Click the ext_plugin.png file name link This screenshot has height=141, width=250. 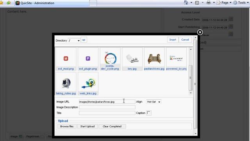coord(88,69)
